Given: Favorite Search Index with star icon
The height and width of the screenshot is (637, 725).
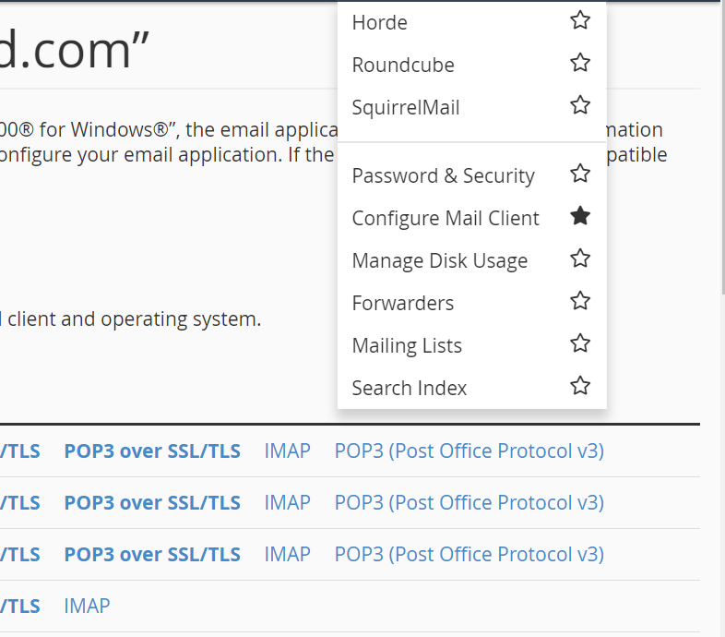Looking at the screenshot, I should [579, 386].
